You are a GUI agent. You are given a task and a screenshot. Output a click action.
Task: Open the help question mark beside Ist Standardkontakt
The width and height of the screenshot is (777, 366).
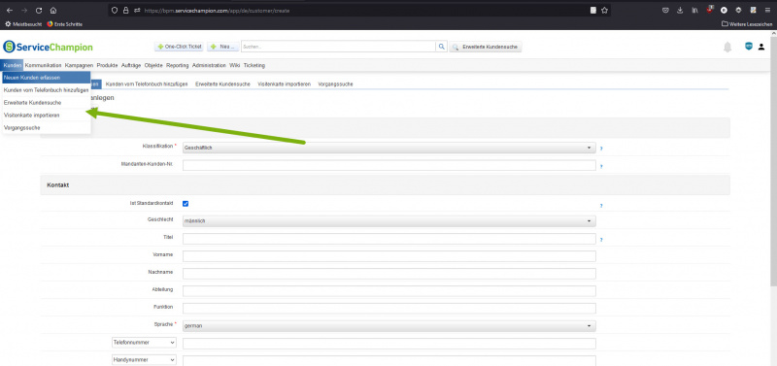coord(601,205)
